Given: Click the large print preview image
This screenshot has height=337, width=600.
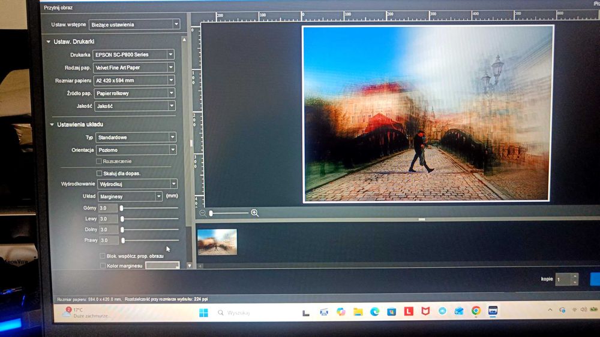Looking at the screenshot, I should click(x=427, y=114).
